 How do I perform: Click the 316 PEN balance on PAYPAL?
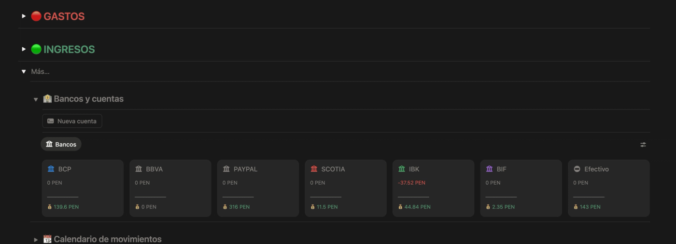tap(239, 207)
